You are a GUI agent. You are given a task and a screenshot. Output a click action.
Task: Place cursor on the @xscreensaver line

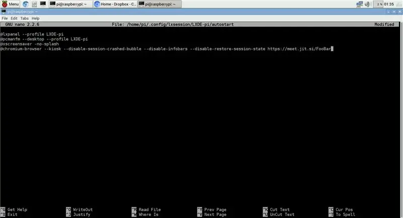[x=29, y=44]
